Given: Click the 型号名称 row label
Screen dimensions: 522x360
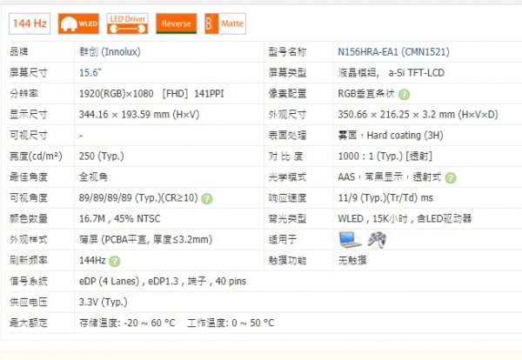Looking at the screenshot, I should 288,52.
